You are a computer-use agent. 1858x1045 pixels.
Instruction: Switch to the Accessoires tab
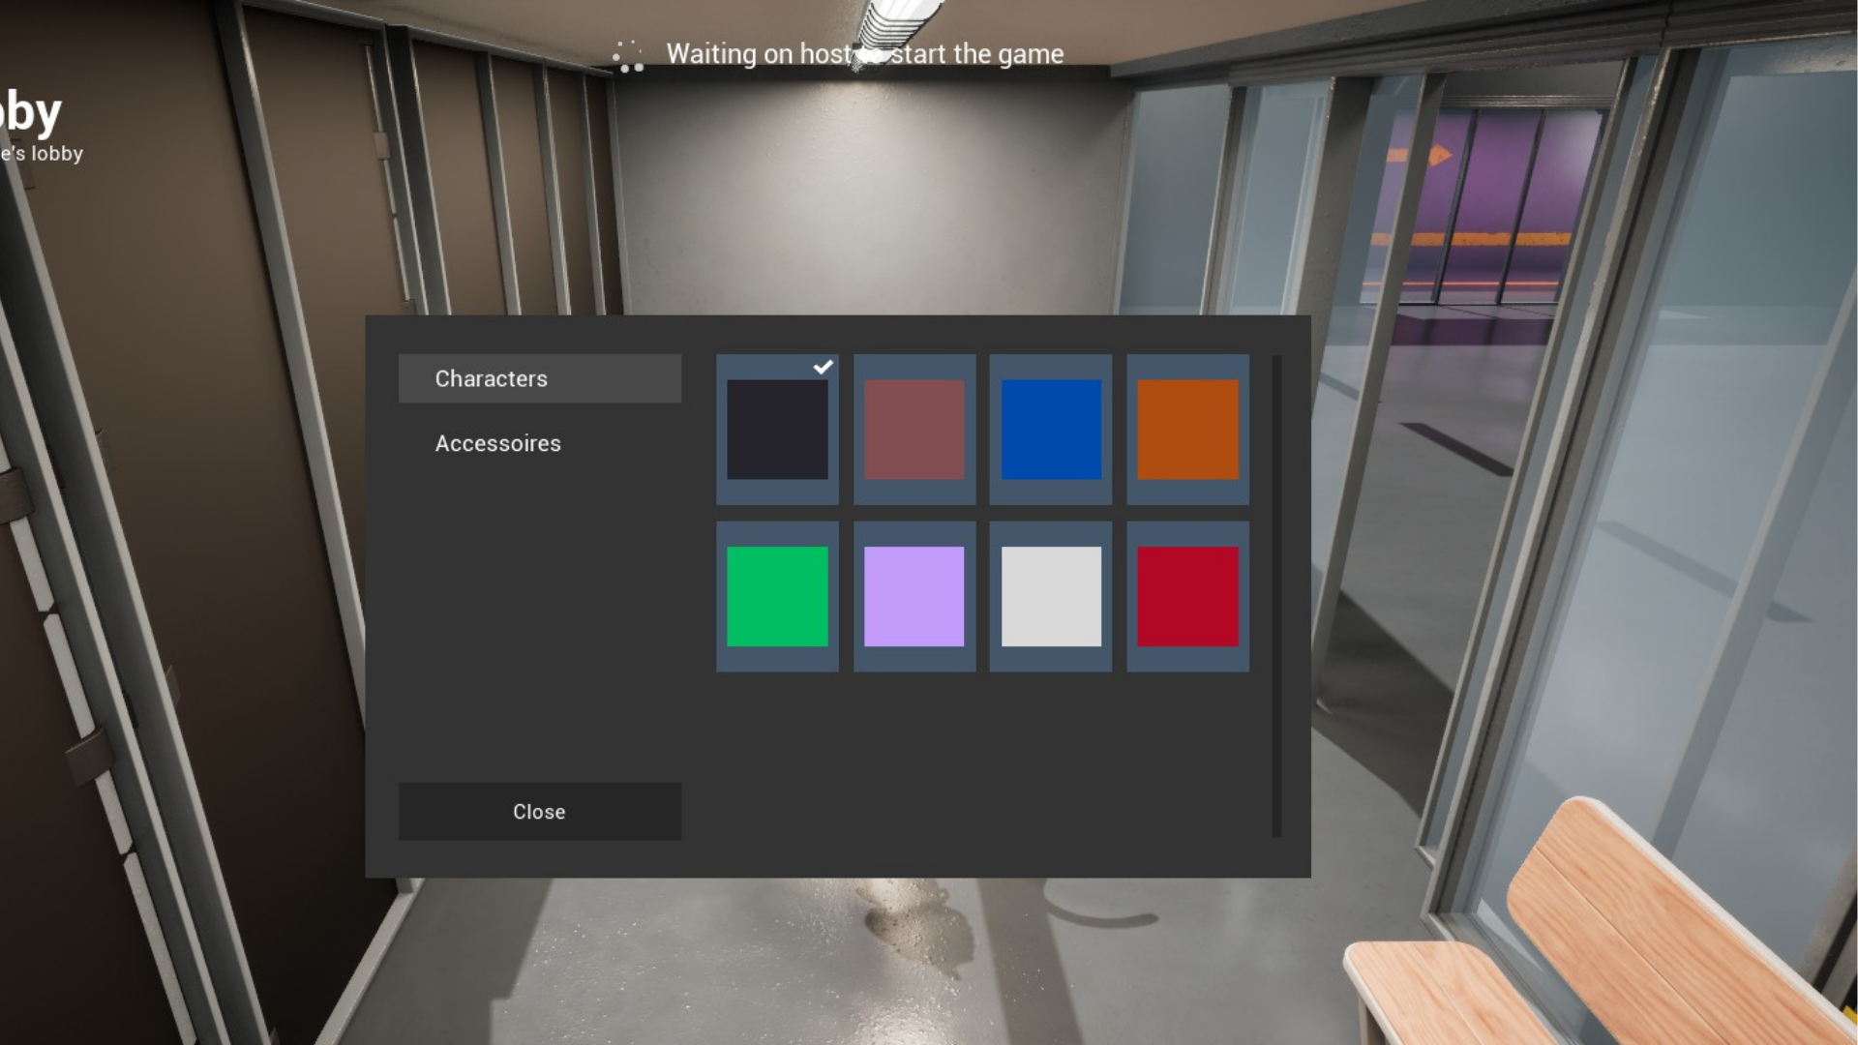click(497, 443)
